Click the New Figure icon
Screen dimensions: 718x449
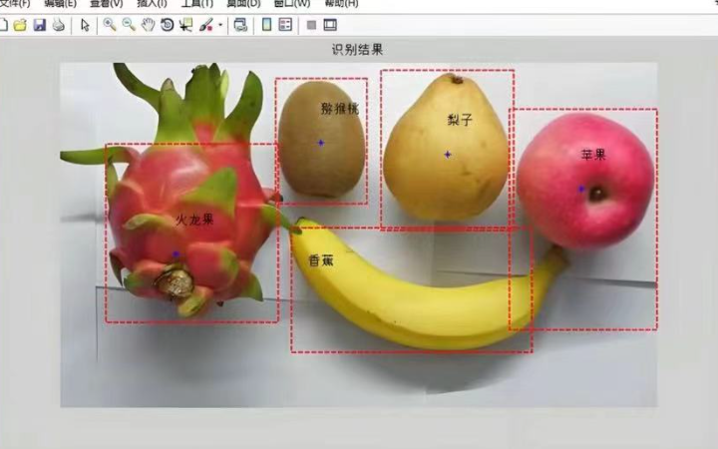click(x=4, y=25)
